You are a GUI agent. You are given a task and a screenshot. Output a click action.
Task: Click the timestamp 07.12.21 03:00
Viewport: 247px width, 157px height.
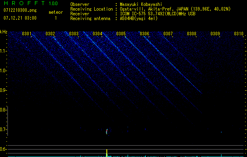(20, 18)
